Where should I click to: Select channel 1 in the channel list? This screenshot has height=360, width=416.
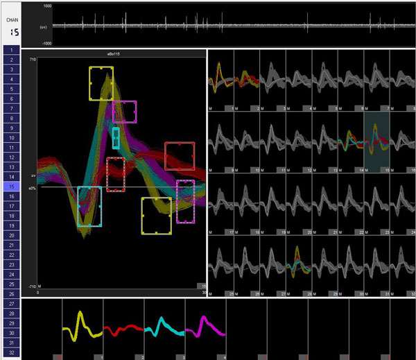pyautogui.click(x=12, y=51)
